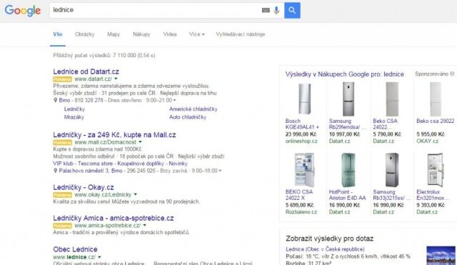Expand arrow next to www.okay.cz/Lednicky
This screenshot has width=457, height=265.
(x=135, y=194)
